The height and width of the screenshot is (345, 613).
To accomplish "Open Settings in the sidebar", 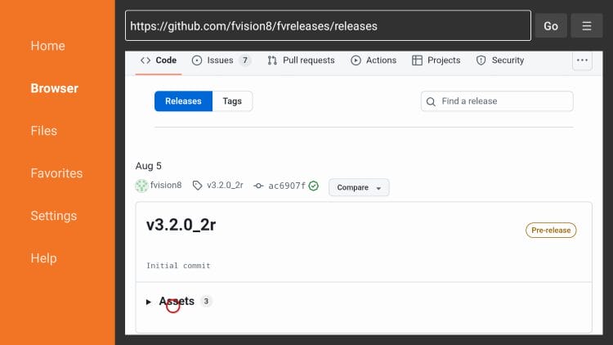I will (54, 216).
